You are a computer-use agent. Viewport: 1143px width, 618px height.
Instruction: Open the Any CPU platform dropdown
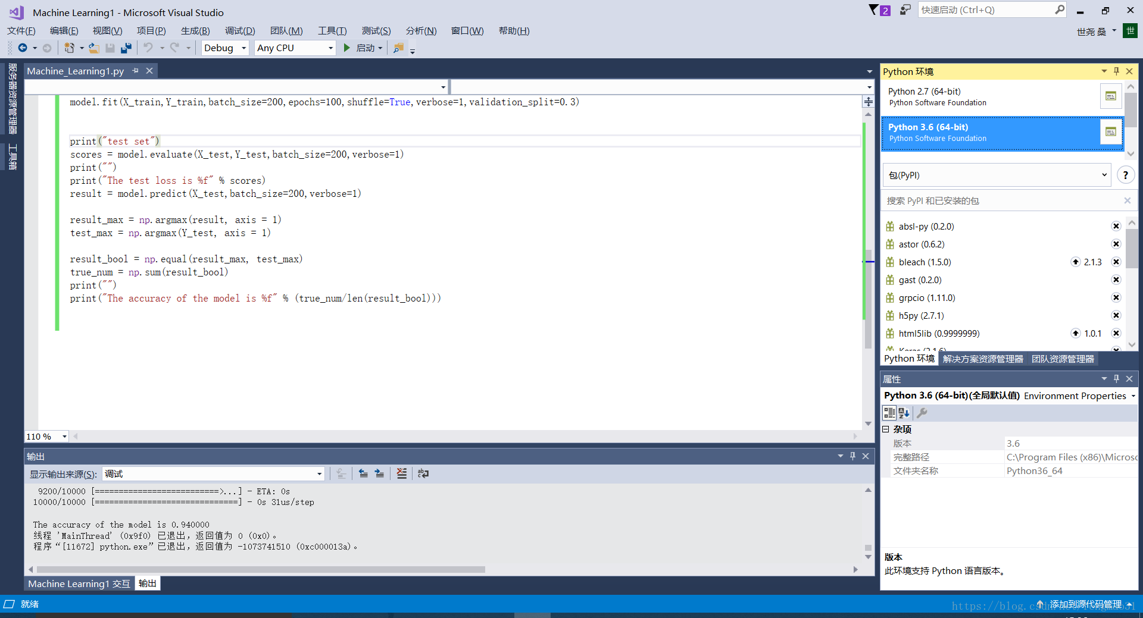pos(295,48)
